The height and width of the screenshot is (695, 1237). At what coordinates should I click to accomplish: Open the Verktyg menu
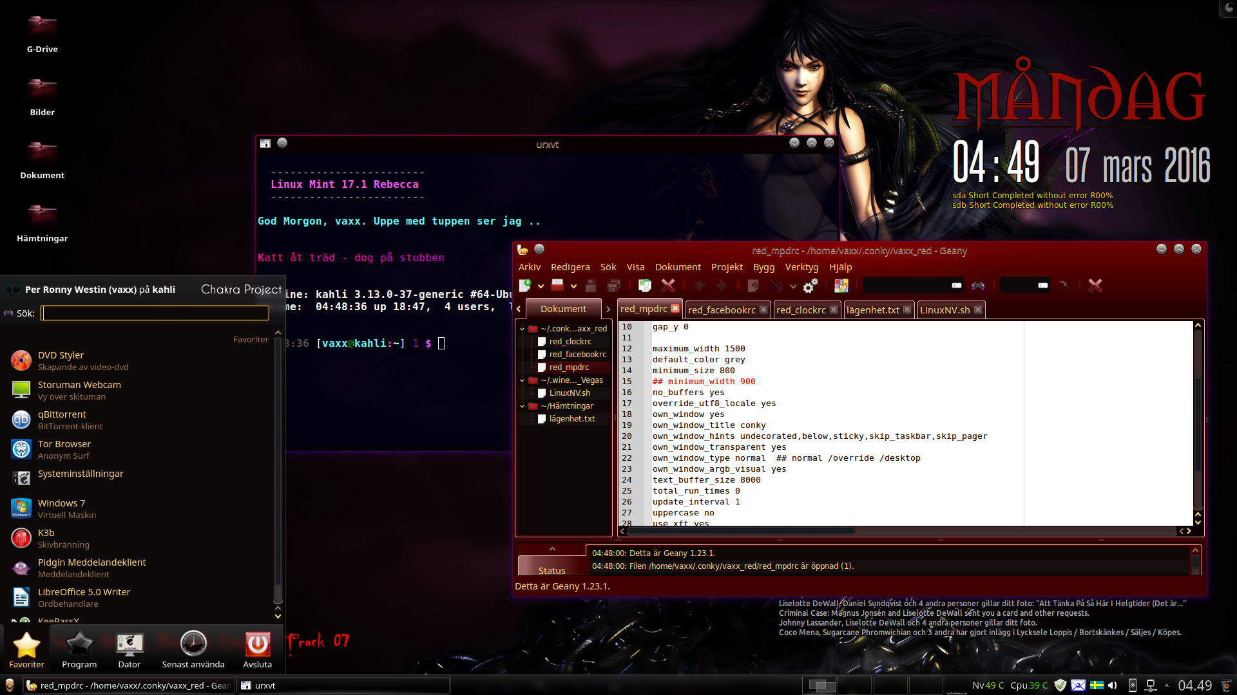point(801,267)
